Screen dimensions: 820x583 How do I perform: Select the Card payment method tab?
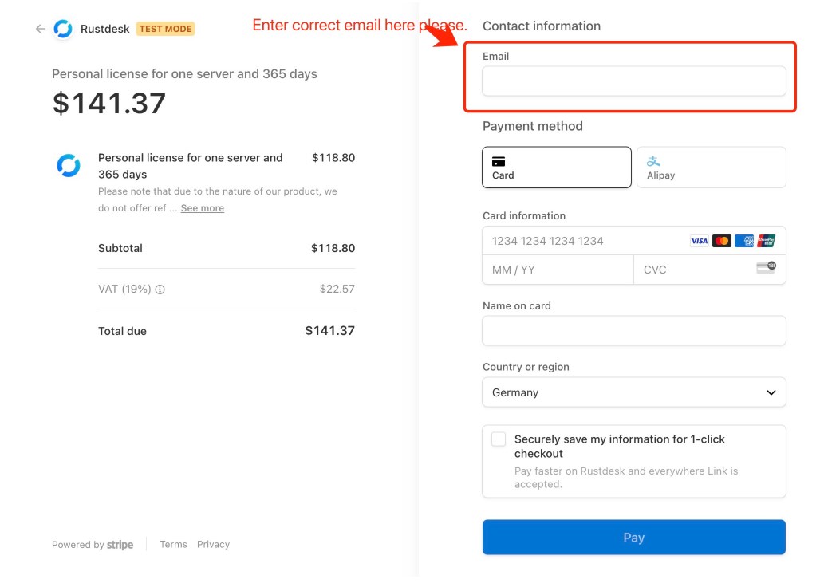click(x=556, y=167)
